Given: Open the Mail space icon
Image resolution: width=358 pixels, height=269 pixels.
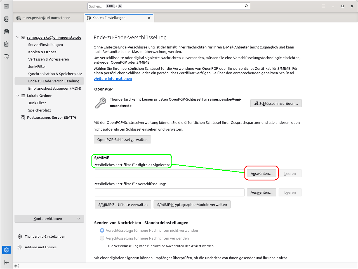Looking at the screenshot, I should [6, 6].
